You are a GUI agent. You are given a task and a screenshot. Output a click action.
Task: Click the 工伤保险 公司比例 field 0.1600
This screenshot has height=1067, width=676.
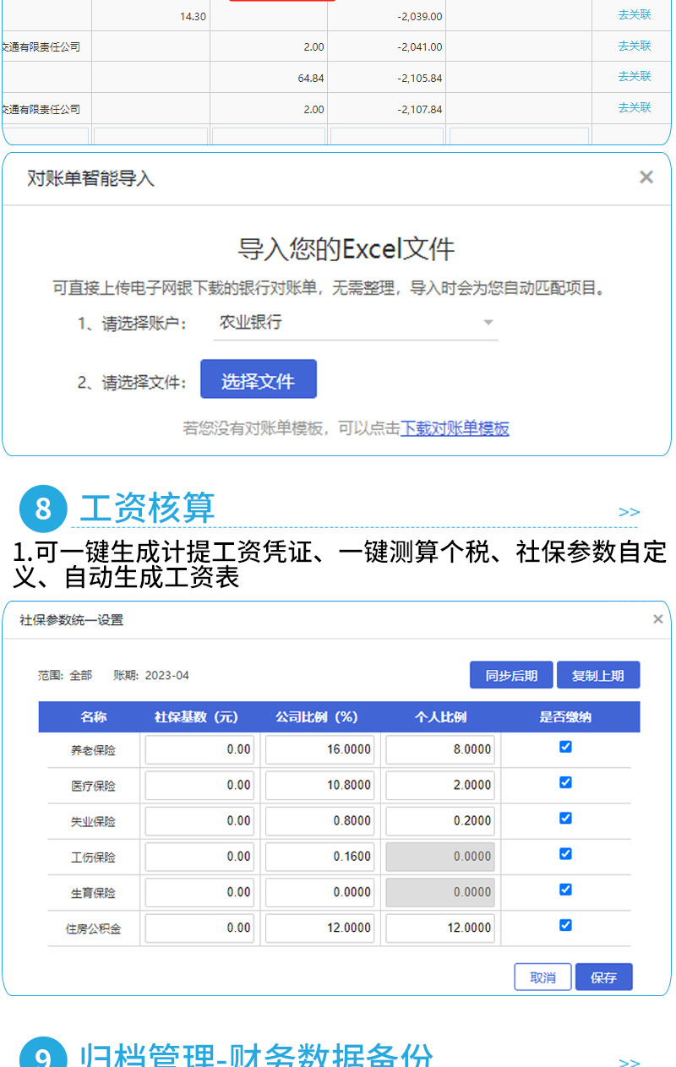tap(319, 857)
